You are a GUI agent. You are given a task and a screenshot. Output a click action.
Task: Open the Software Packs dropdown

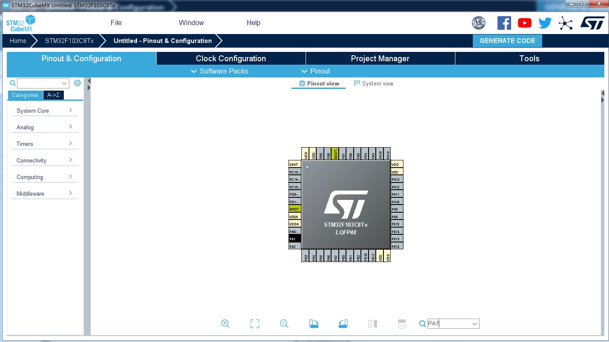click(219, 71)
